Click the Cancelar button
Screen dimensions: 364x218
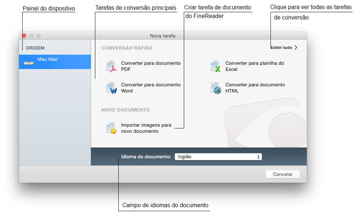283,174
